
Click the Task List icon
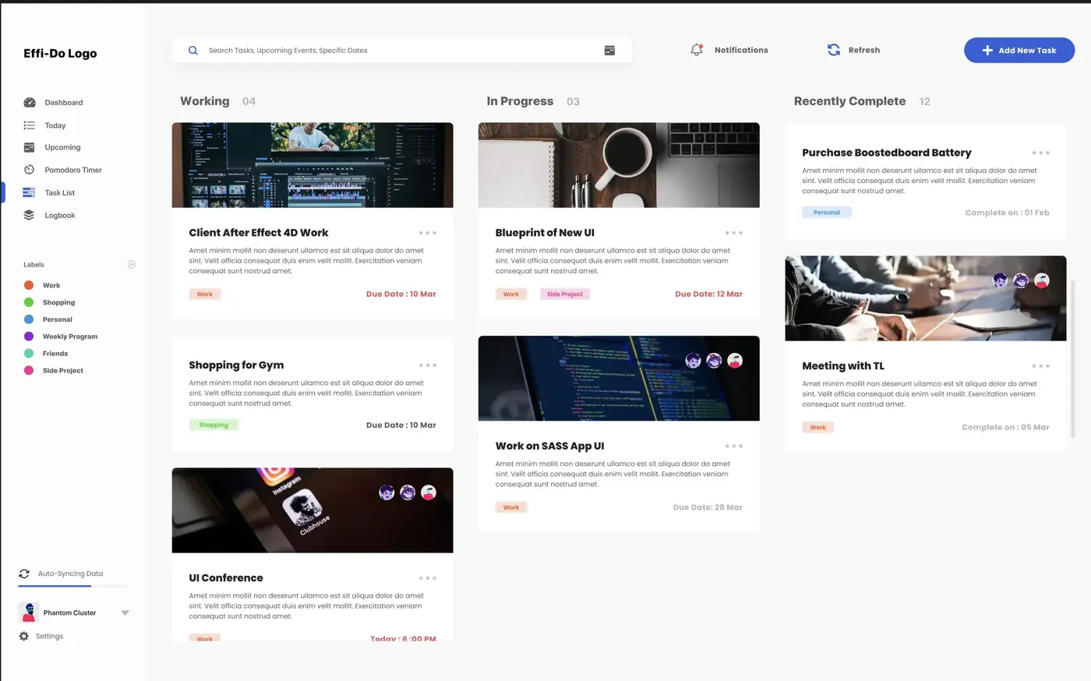[30, 192]
